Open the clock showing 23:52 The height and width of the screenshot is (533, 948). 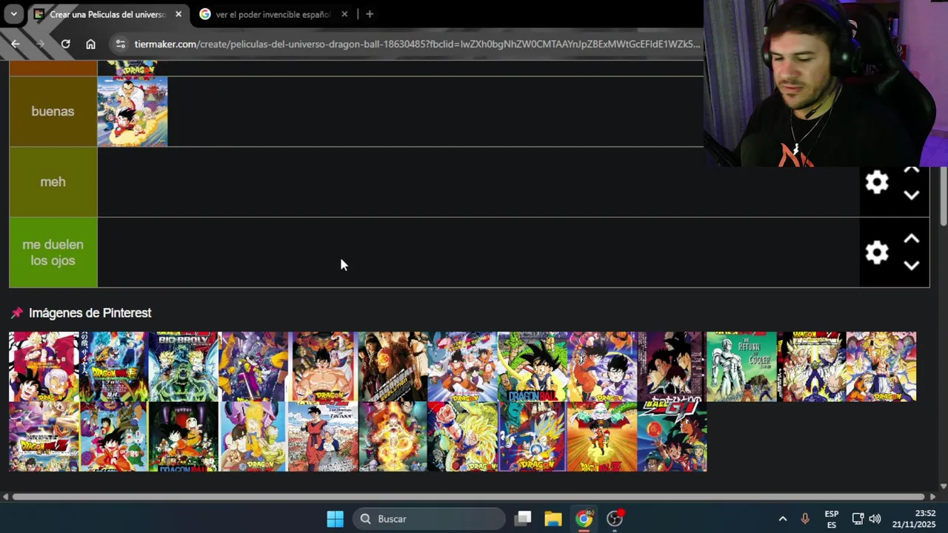[915, 519]
